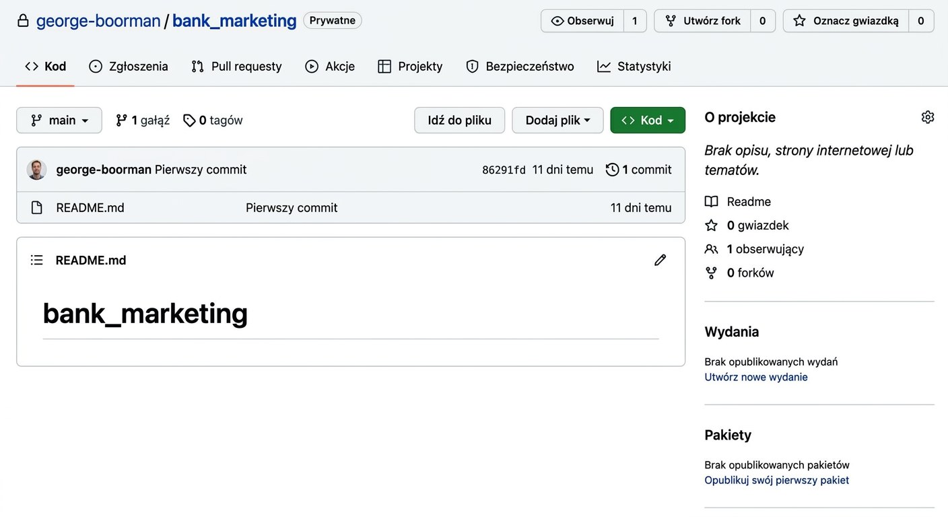Open the Statystyki tab
The width and height of the screenshot is (948, 517).
[x=634, y=66]
